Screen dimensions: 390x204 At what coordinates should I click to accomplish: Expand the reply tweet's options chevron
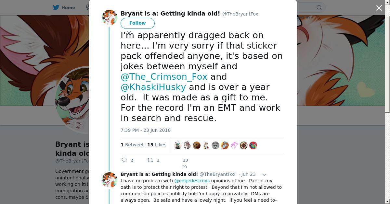pyautogui.click(x=264, y=175)
